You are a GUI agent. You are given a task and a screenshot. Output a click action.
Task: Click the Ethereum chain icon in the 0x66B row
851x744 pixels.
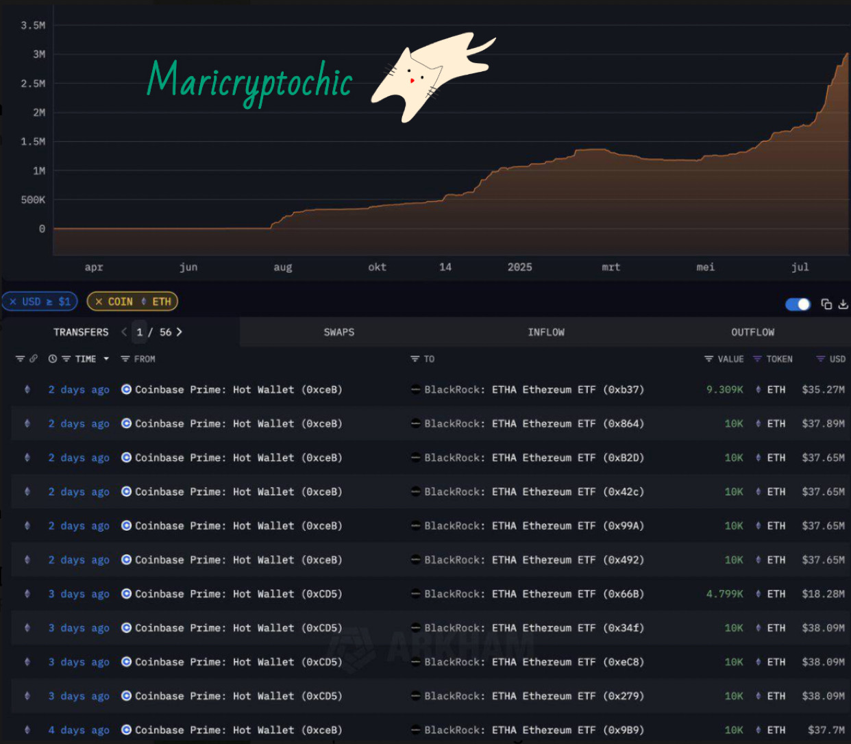point(27,594)
